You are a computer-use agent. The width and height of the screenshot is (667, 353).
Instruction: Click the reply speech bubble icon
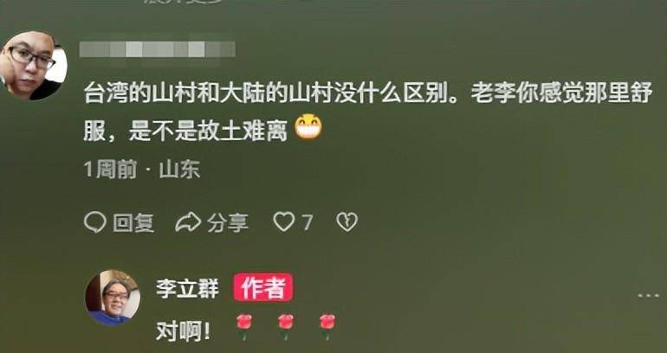tap(95, 222)
